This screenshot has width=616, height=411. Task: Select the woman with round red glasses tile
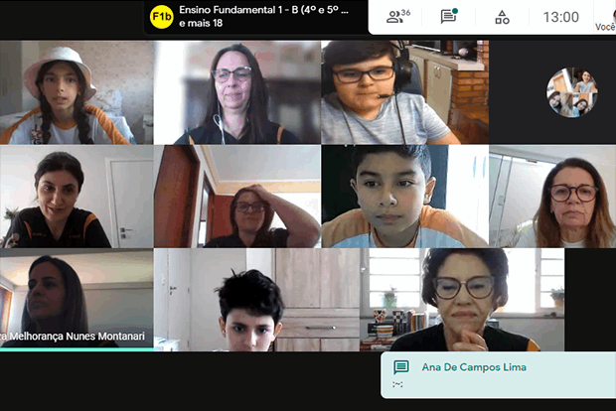(552, 197)
